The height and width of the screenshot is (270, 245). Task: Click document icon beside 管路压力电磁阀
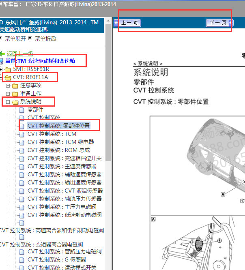[x=22, y=252]
